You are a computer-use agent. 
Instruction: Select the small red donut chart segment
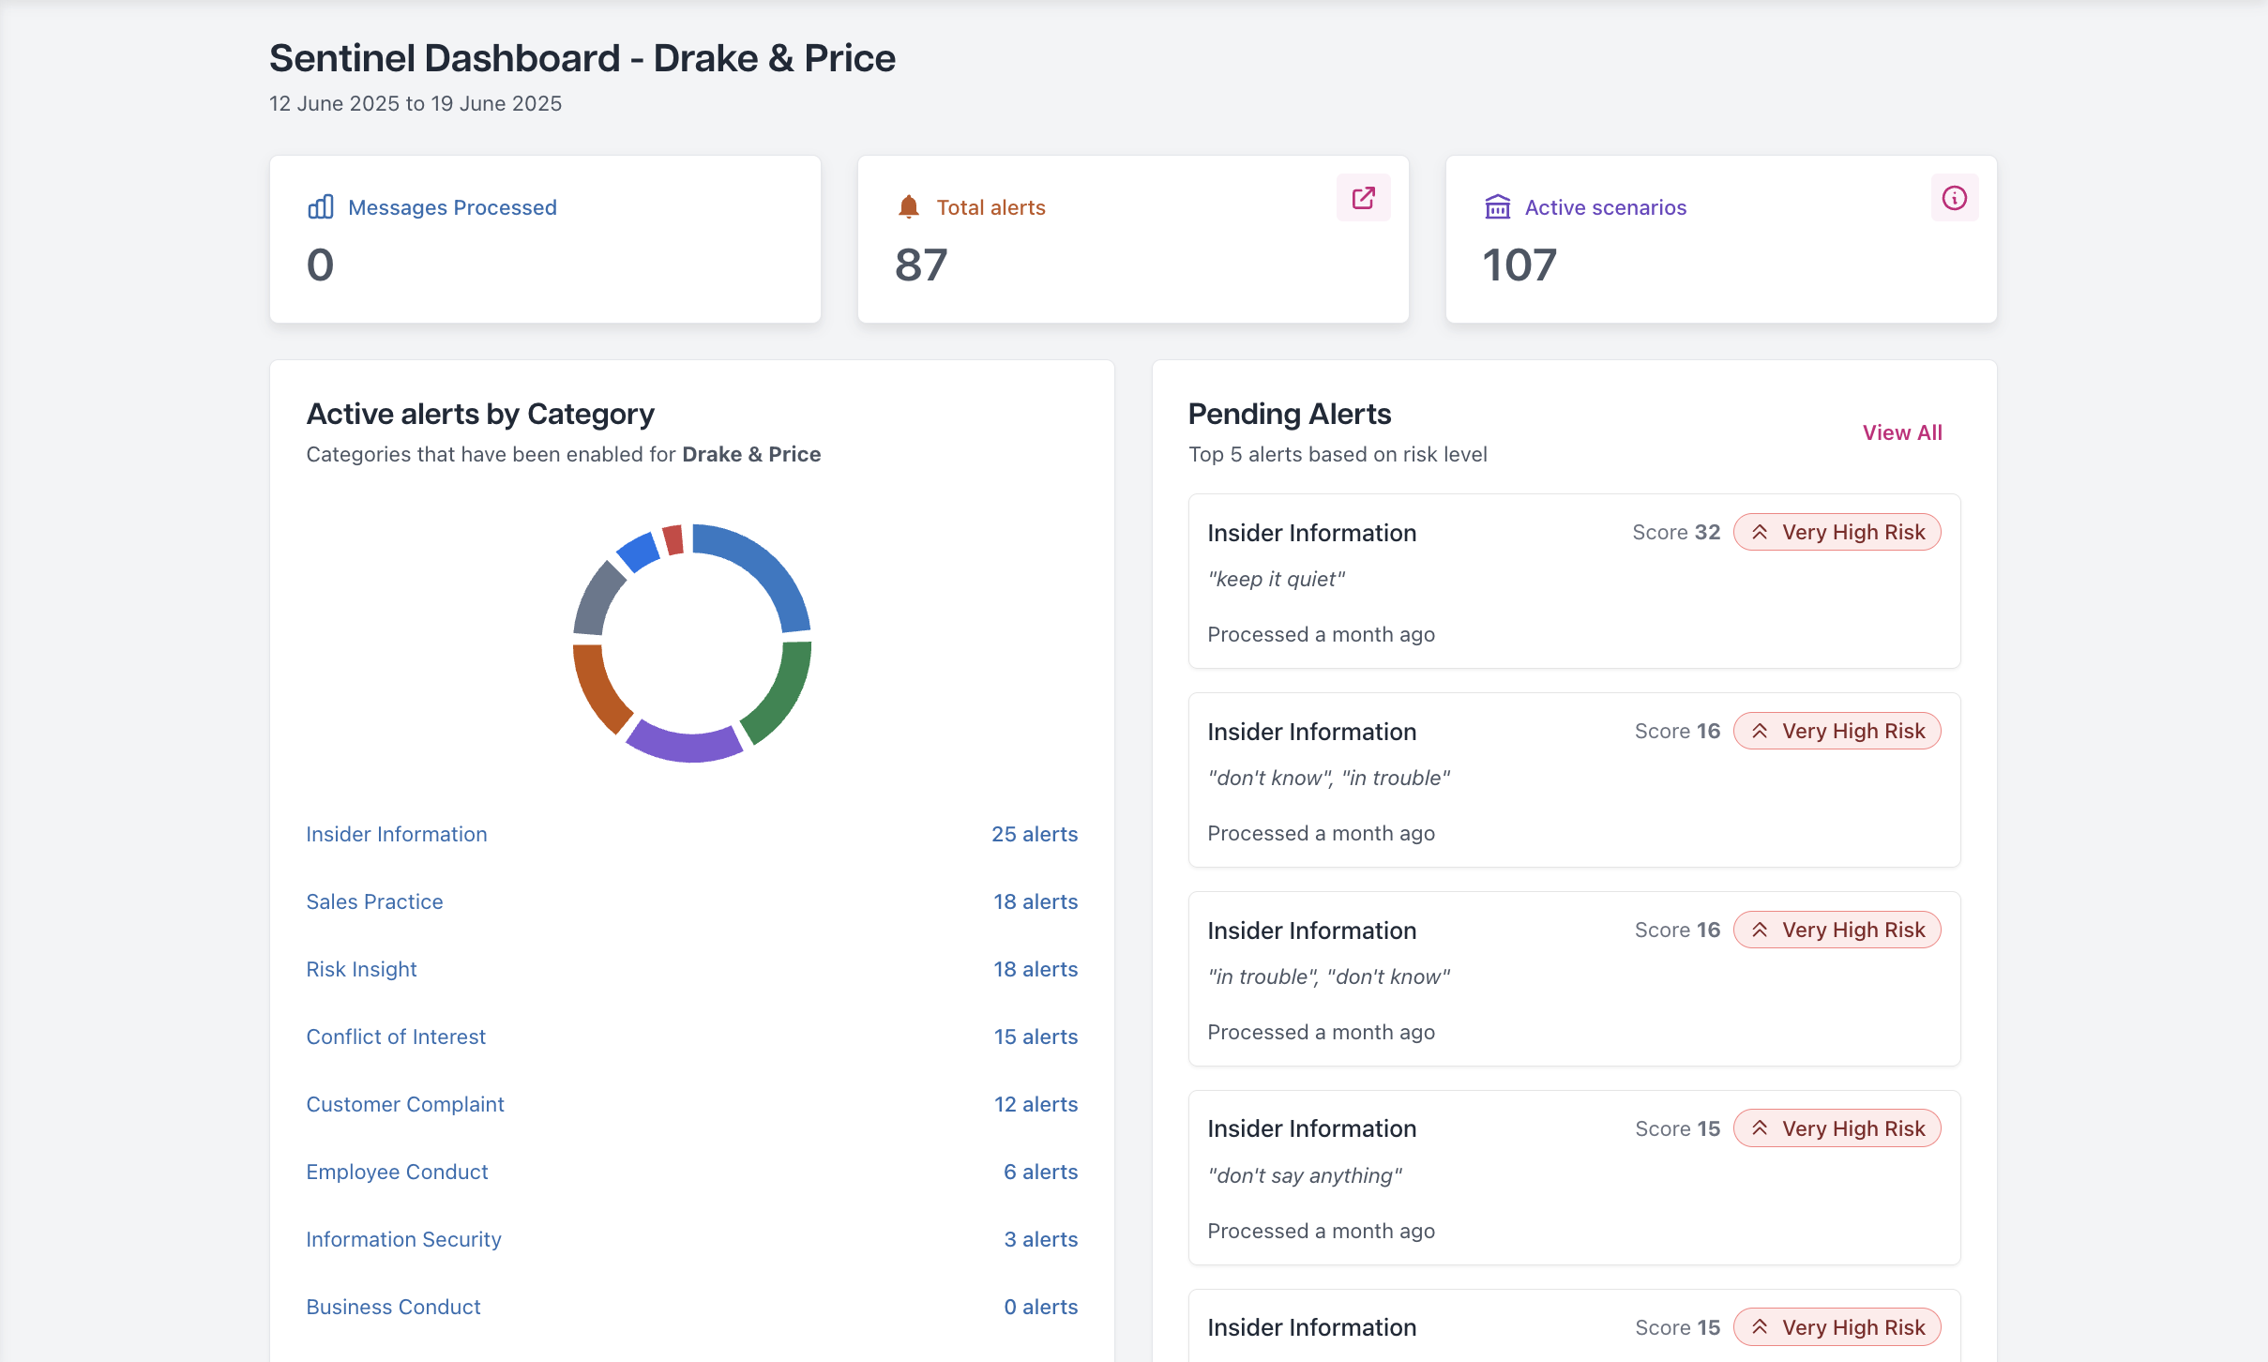coord(673,540)
